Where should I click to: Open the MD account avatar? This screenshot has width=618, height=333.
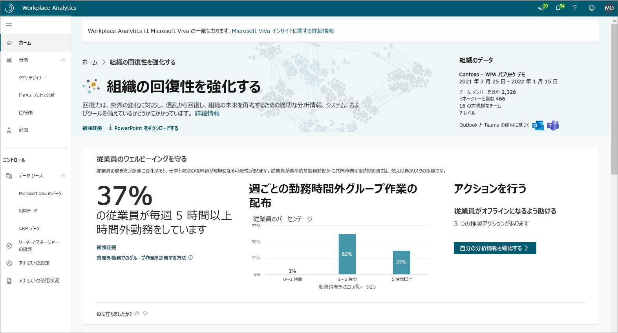click(x=609, y=8)
